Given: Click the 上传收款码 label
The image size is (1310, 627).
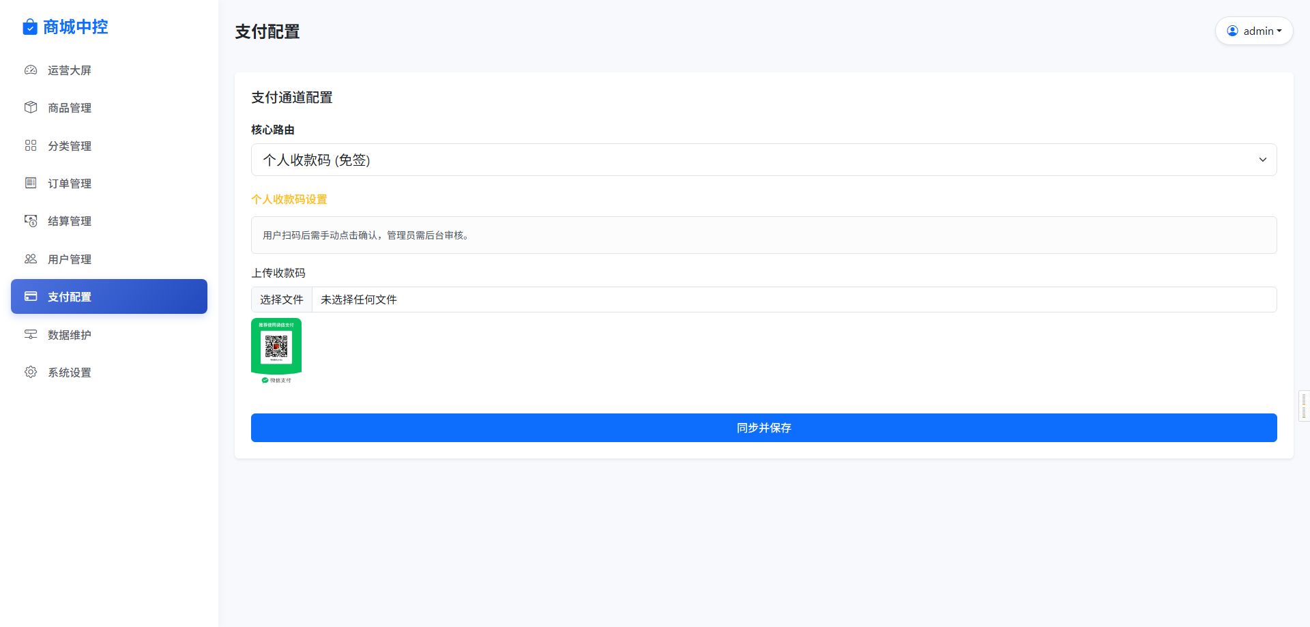Looking at the screenshot, I should coord(278,273).
